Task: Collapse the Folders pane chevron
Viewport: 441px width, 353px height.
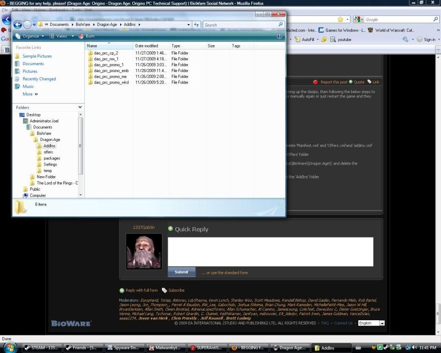Action: point(80,107)
